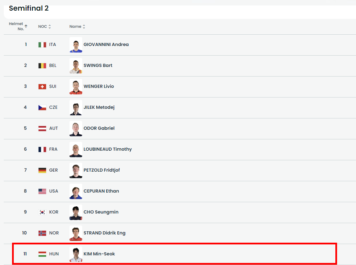356x265 pixels.
Task: Open PETZOLD Fridtjof athlete profile
Action: click(x=101, y=170)
